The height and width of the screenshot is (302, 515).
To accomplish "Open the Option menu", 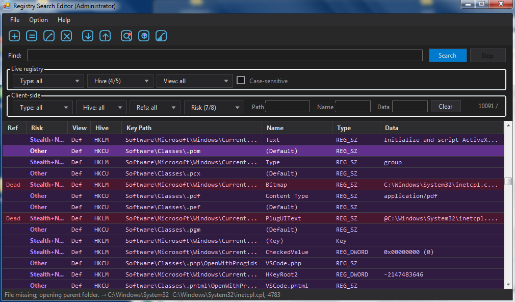I will pos(38,20).
